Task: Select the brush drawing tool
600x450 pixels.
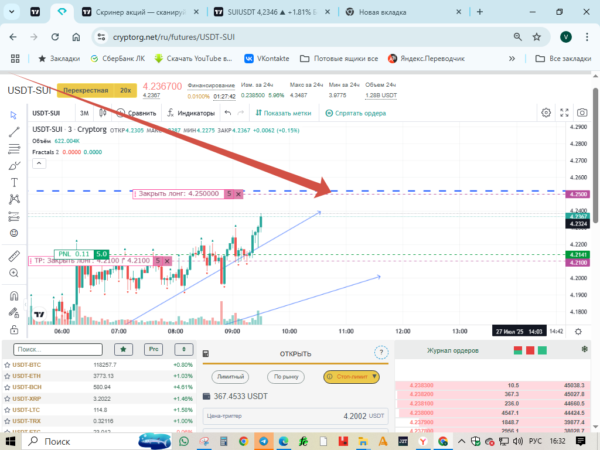Action: [x=14, y=166]
